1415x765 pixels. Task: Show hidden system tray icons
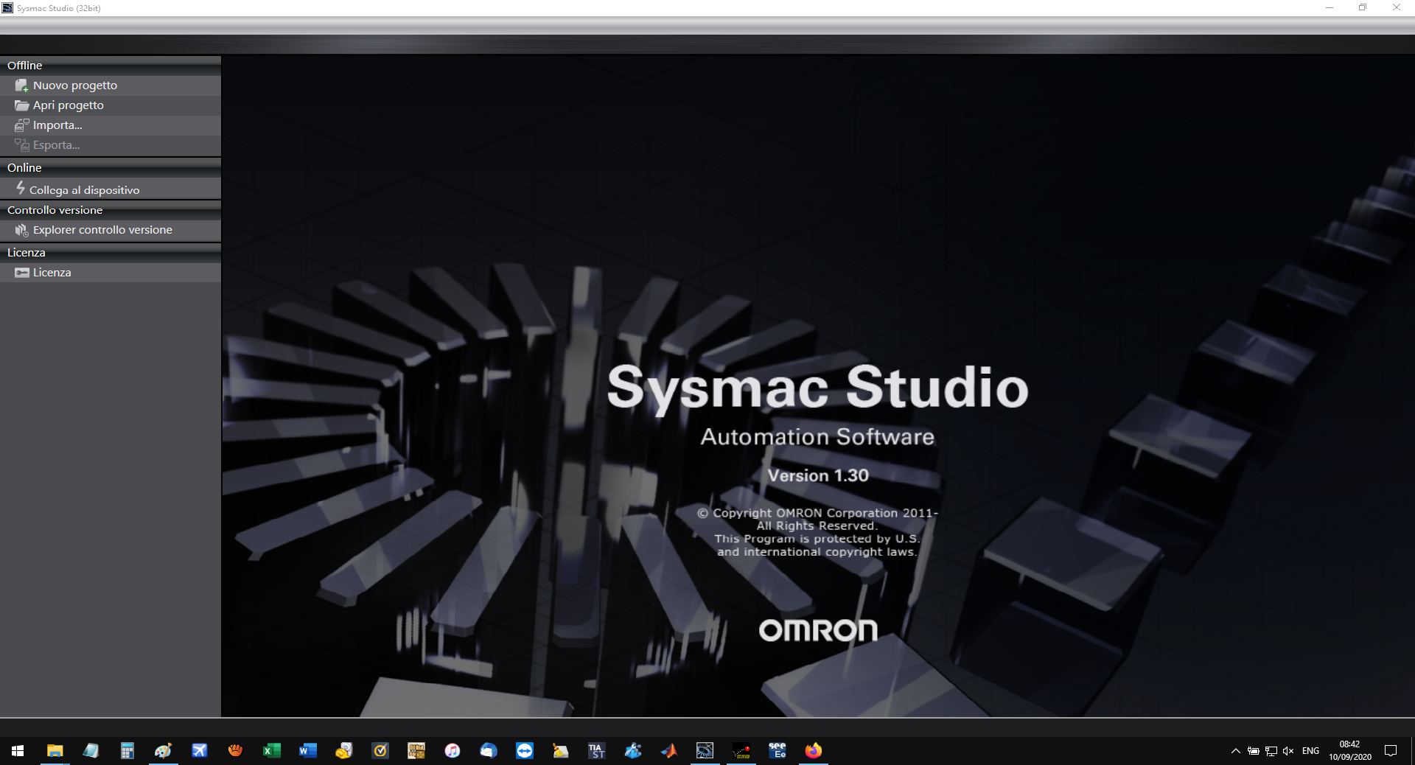[x=1236, y=751]
